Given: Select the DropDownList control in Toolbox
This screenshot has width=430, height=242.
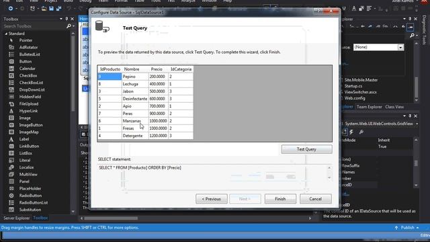Looking at the screenshot, I should (x=32, y=89).
